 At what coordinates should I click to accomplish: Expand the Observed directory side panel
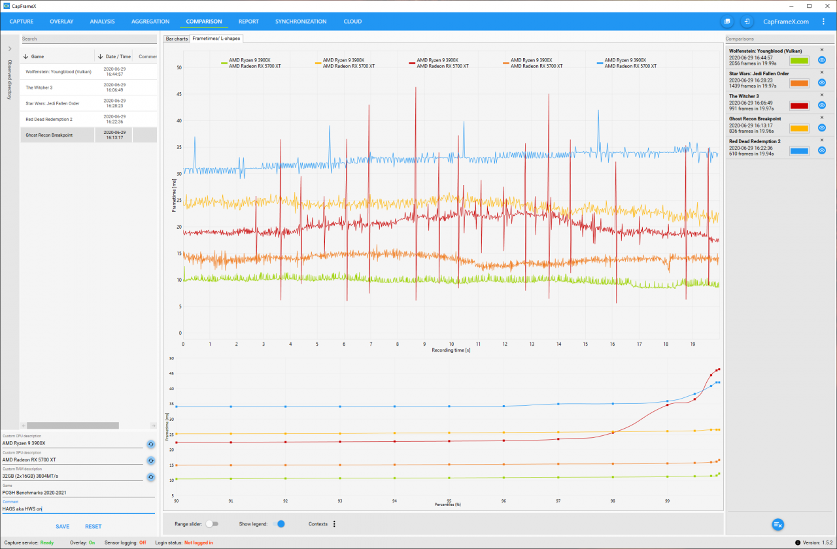[10, 49]
